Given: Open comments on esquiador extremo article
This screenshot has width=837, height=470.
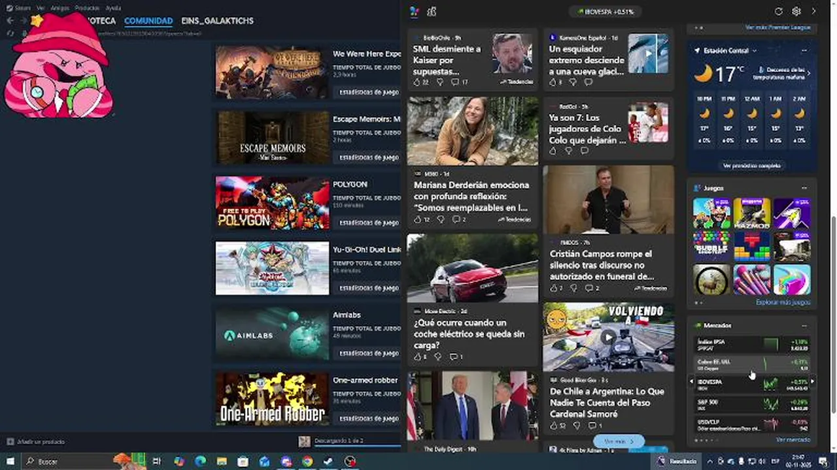Looking at the screenshot, I should 588,82.
